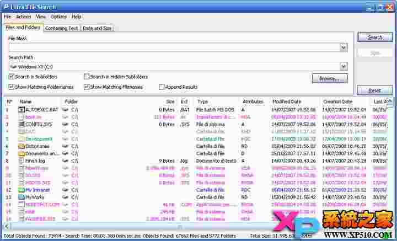
Task: Select the Files and Folders tab
Action: click(23, 28)
